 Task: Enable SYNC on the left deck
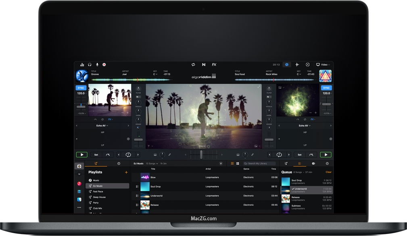pyautogui.click(x=81, y=88)
